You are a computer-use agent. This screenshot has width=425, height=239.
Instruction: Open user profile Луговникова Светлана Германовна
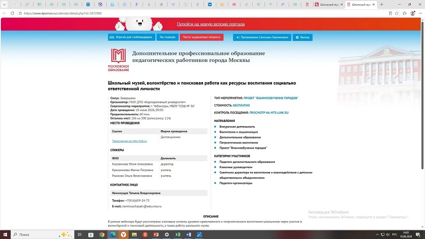[x=262, y=37]
